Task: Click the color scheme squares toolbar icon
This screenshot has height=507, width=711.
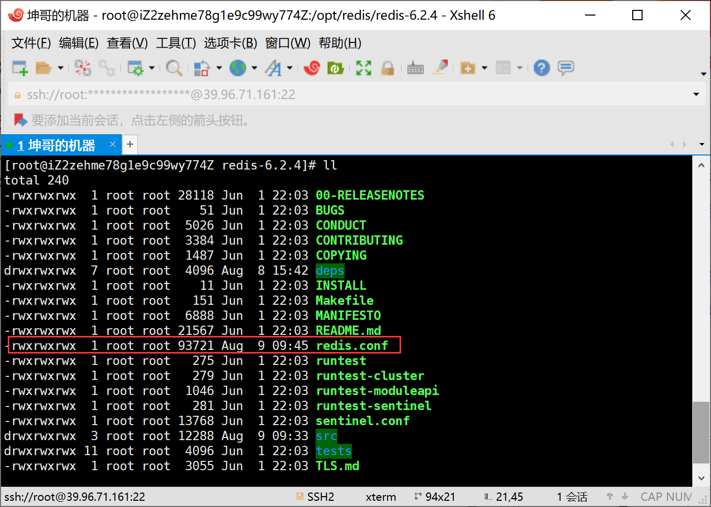Action: pos(201,68)
